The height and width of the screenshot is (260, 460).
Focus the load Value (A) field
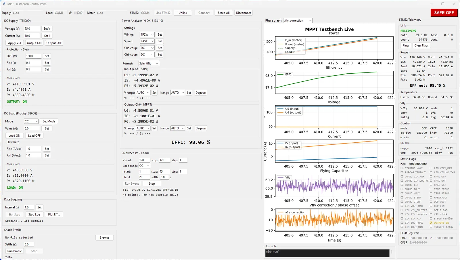point(32,129)
